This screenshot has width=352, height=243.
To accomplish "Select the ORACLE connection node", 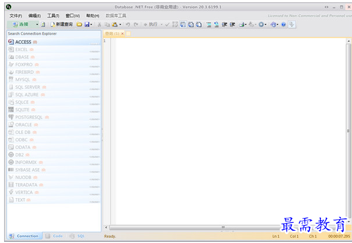I will pyautogui.click(x=54, y=124).
